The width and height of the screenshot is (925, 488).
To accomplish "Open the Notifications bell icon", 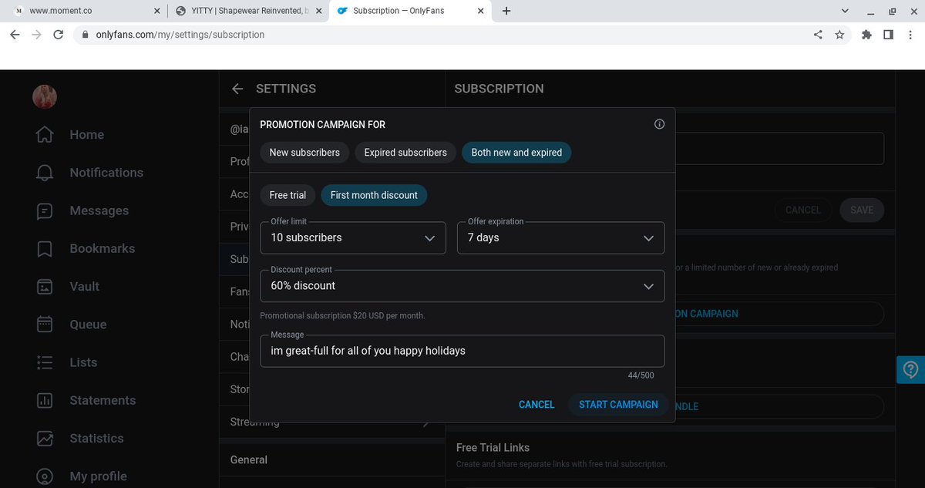I will (45, 173).
